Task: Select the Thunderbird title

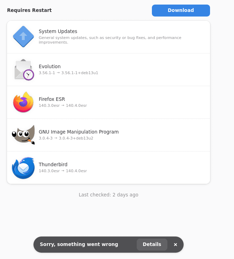Action: point(53,164)
